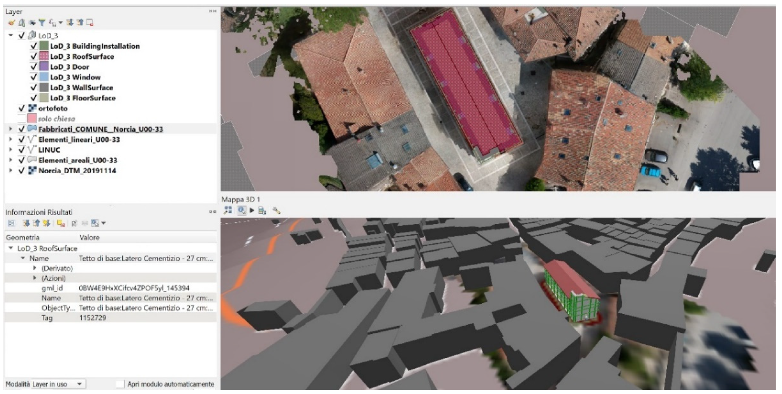
Task: Click clear results icon in Informazioni Risultati
Action: coord(61,223)
